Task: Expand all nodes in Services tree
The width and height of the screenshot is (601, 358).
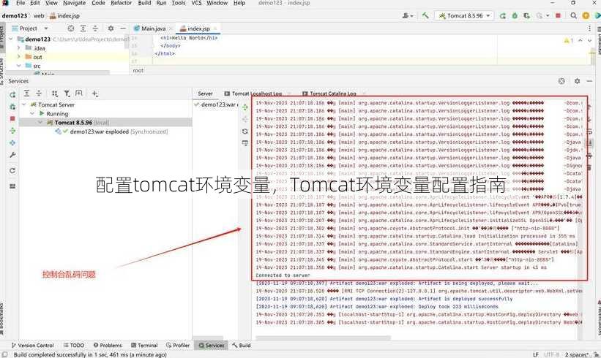Action: pos(26,94)
